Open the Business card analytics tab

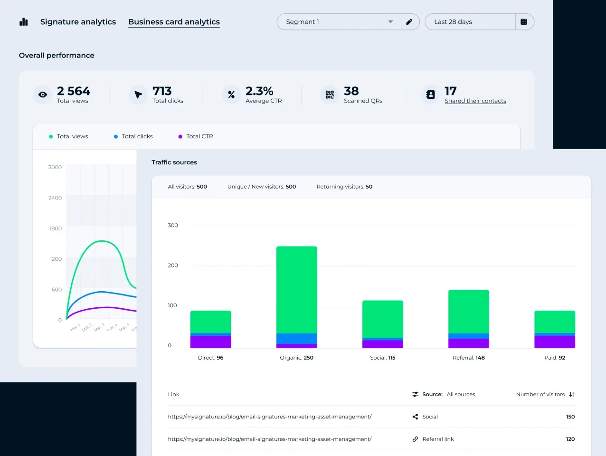tap(174, 22)
